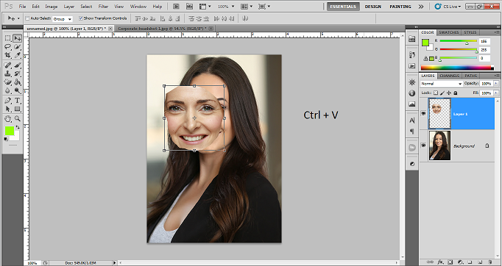
Task: Select the Blur tool
Action: tap(7, 90)
